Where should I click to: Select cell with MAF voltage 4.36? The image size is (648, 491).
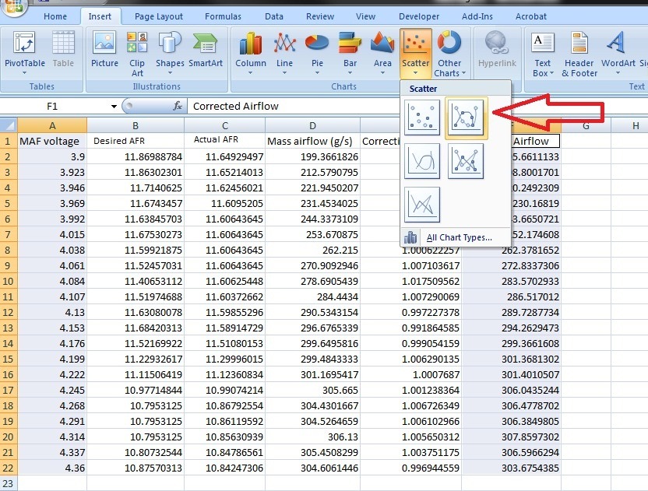pos(52,468)
